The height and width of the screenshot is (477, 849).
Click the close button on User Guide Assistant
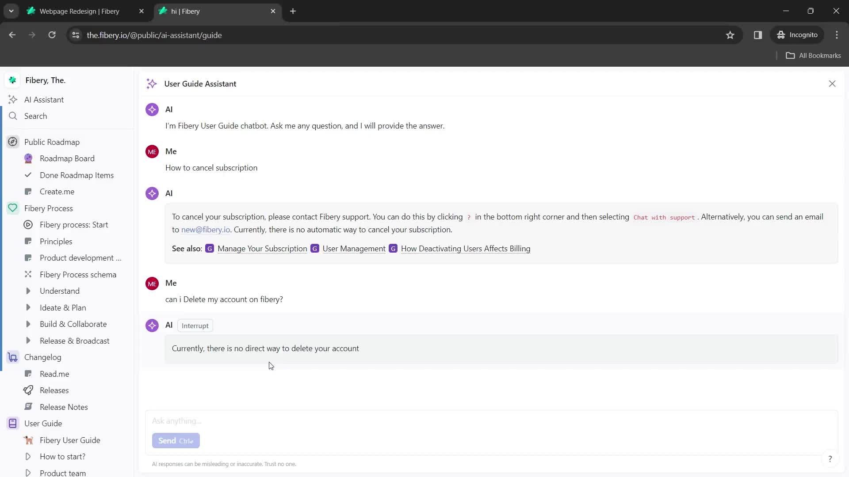click(x=832, y=83)
